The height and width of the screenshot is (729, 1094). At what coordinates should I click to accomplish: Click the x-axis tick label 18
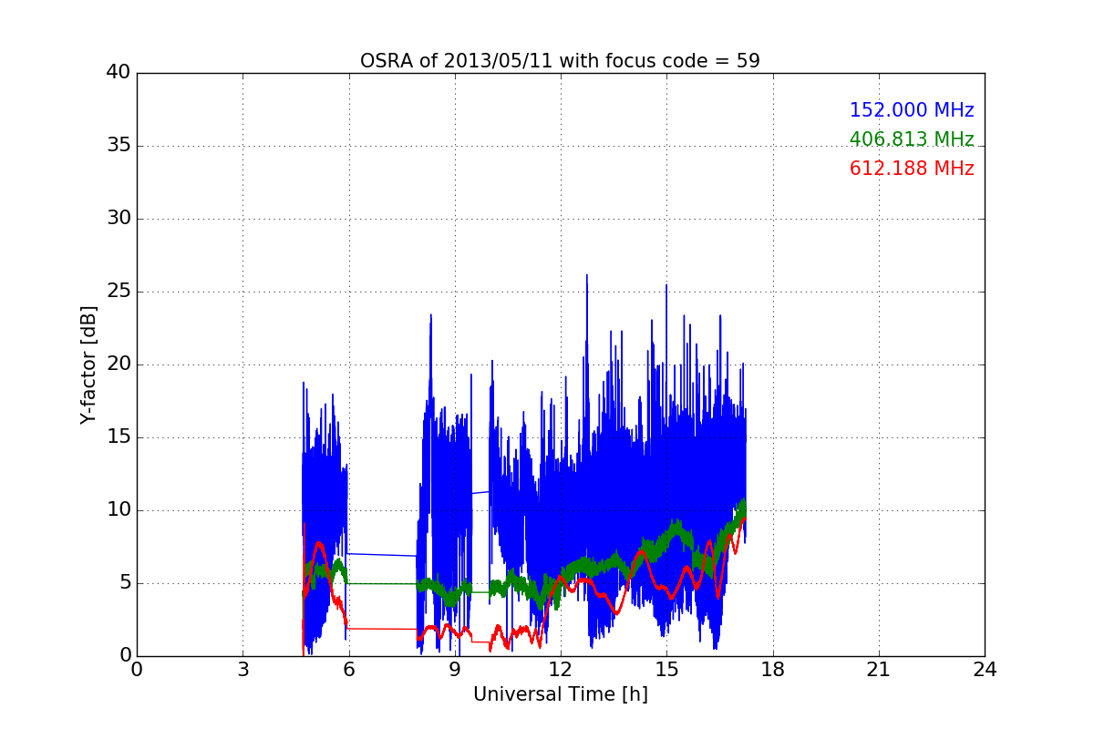773,670
